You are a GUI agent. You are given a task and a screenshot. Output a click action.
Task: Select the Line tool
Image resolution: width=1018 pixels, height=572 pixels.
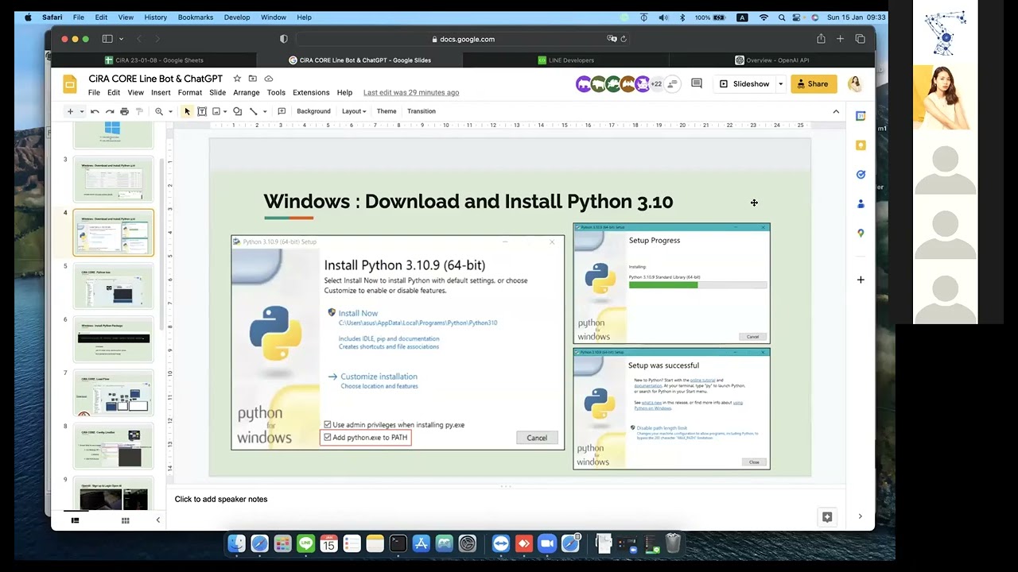[x=253, y=111]
